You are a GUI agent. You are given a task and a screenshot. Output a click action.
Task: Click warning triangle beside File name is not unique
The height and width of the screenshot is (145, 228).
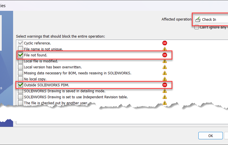point(164,49)
